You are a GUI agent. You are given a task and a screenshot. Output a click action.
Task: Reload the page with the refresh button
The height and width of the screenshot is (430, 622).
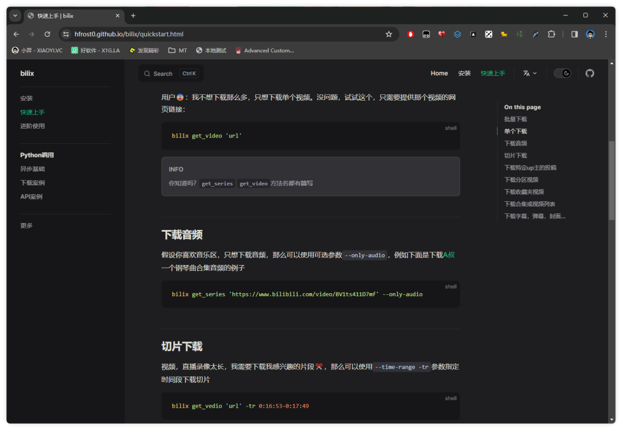tap(47, 34)
